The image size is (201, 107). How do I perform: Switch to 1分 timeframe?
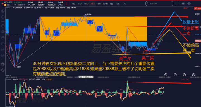[x=74, y=4]
